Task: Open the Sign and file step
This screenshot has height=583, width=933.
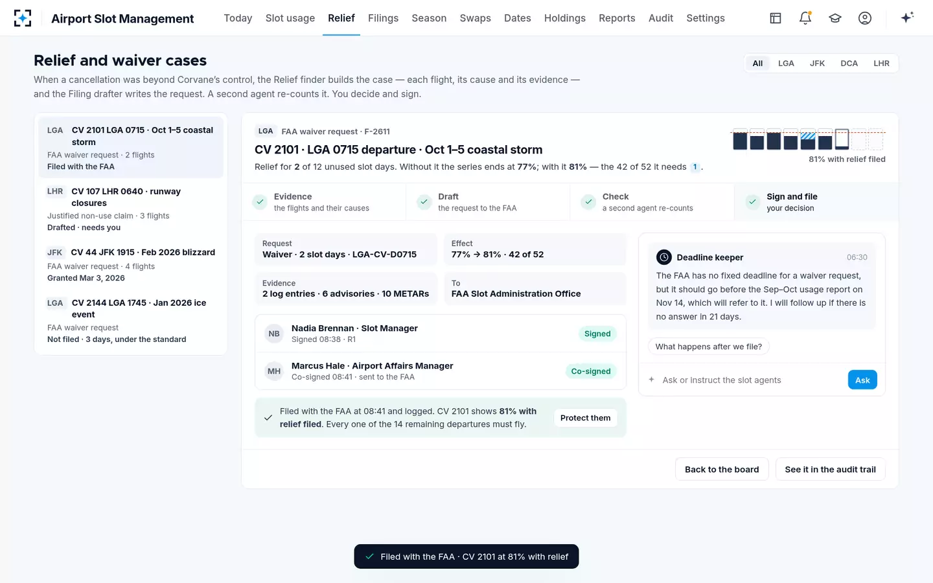Action: pos(816,202)
